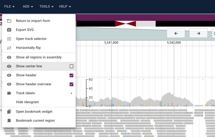The height and width of the screenshot is (137, 215).
Task: Uncheck the Show header overview checkbox
Action: 72,84
